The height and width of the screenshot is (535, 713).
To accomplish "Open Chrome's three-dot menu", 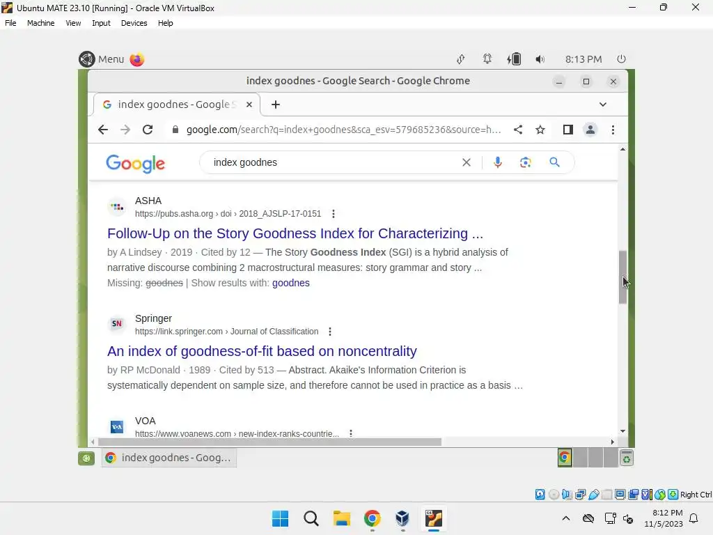I will coord(613,130).
